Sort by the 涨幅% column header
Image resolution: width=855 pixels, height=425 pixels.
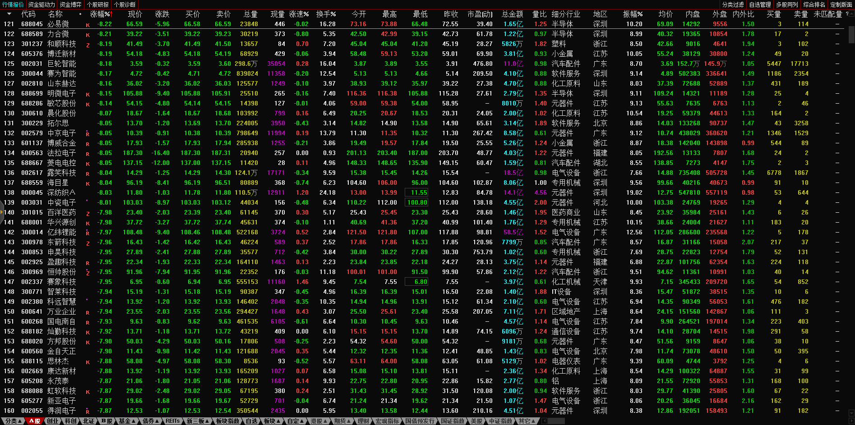[100, 14]
